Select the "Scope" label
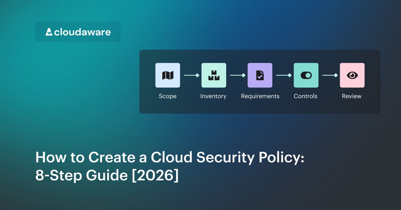401x210 pixels. [x=168, y=96]
